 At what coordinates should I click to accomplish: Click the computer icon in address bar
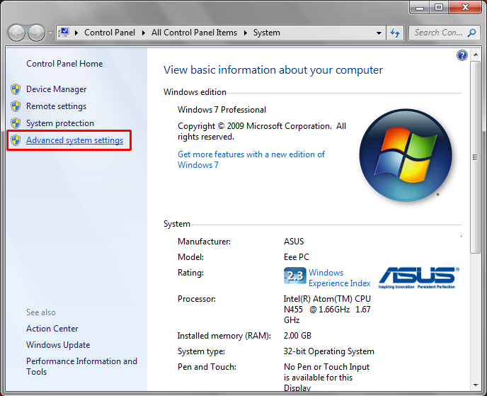point(64,33)
